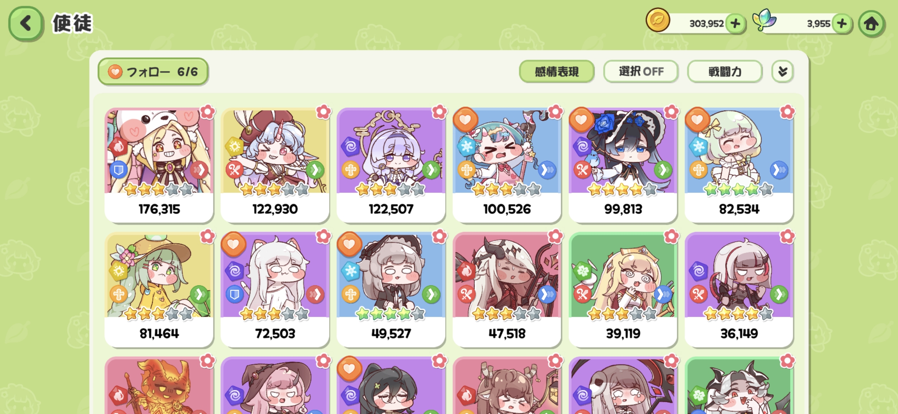Open the フォロー 6/6 filter
898x414 pixels.
click(x=153, y=71)
